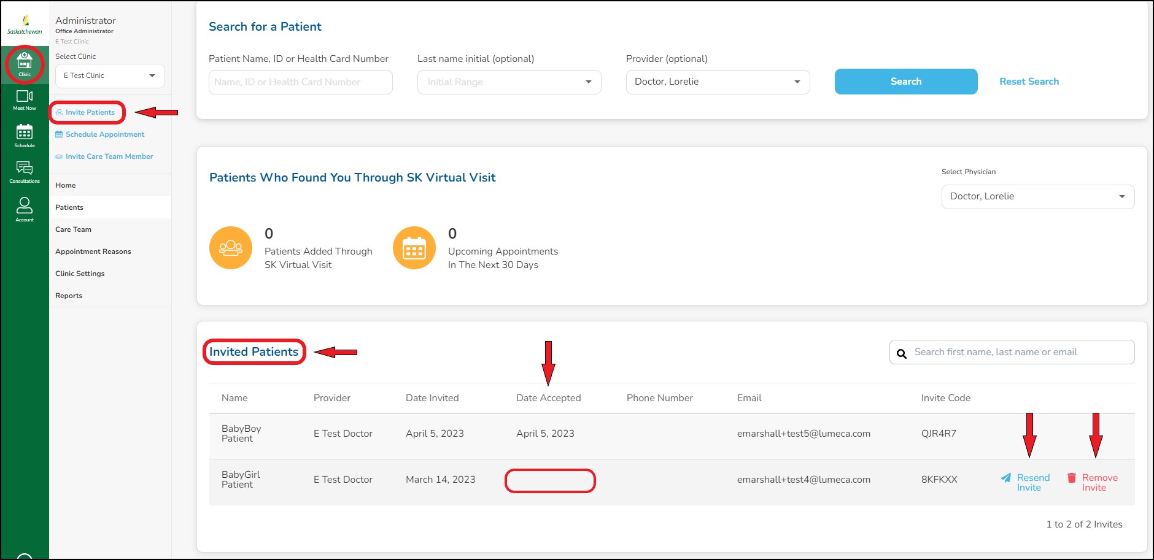Open the Initial Range dropdown

click(x=509, y=82)
